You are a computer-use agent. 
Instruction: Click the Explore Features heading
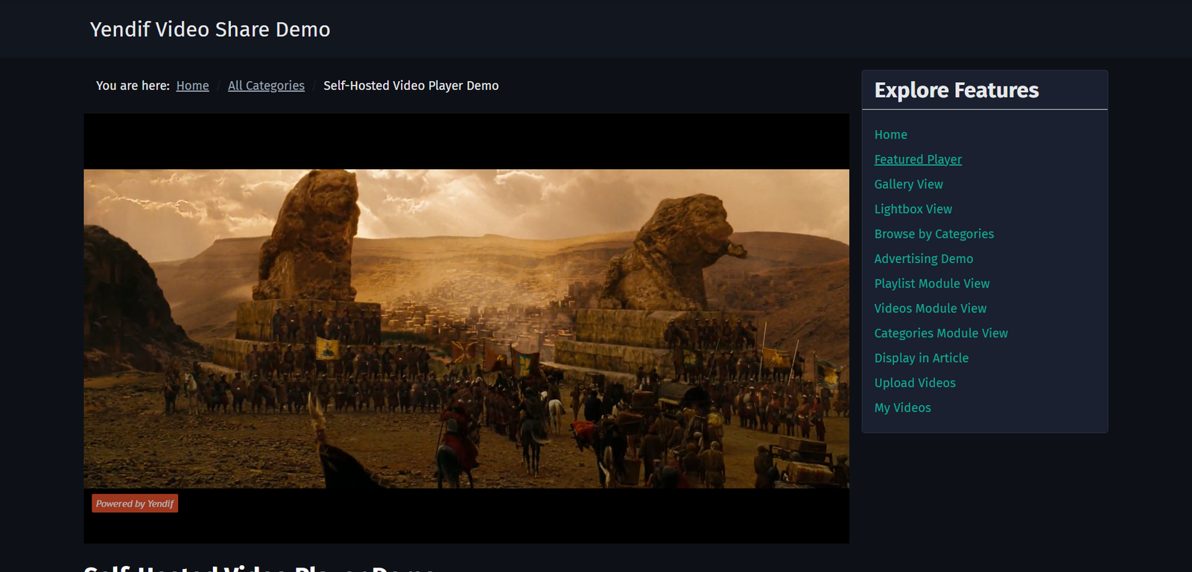pos(957,90)
